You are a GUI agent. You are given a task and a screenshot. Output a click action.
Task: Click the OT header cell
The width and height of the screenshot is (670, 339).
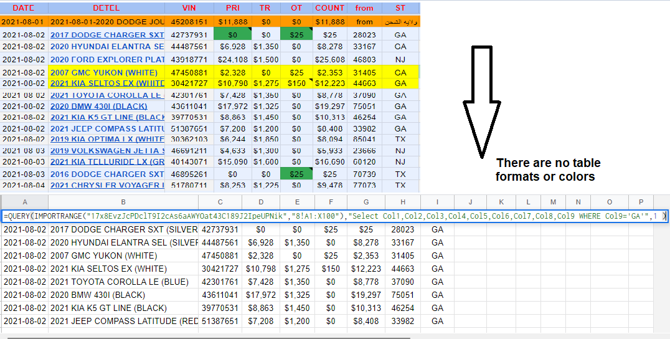point(296,8)
